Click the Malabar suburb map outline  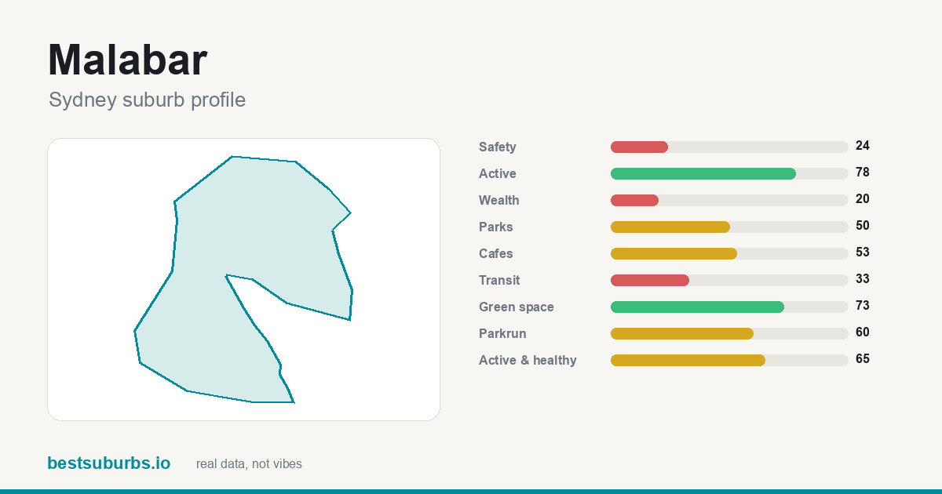coord(243,279)
